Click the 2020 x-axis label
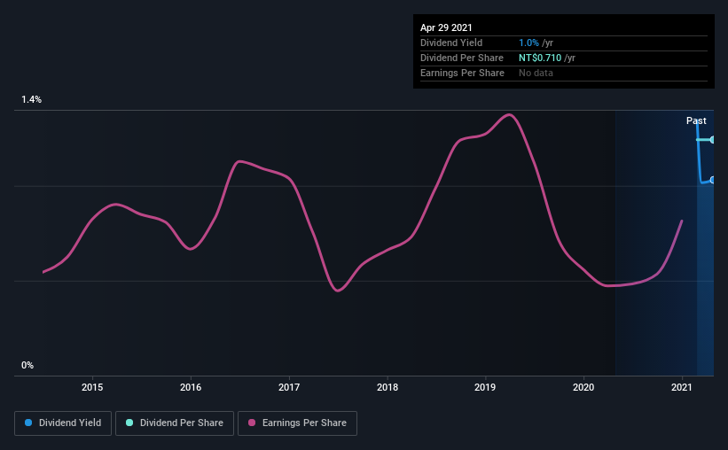This screenshot has height=450, width=728. click(583, 387)
